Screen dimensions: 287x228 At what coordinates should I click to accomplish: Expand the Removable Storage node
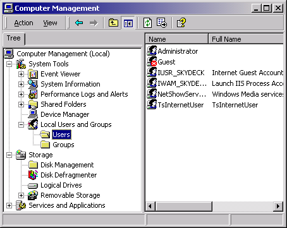[x=21, y=195]
